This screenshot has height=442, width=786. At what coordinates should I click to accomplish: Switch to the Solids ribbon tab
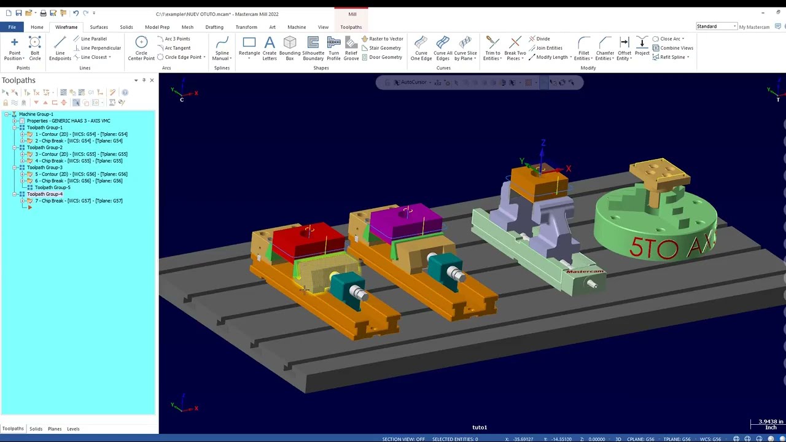click(x=126, y=27)
